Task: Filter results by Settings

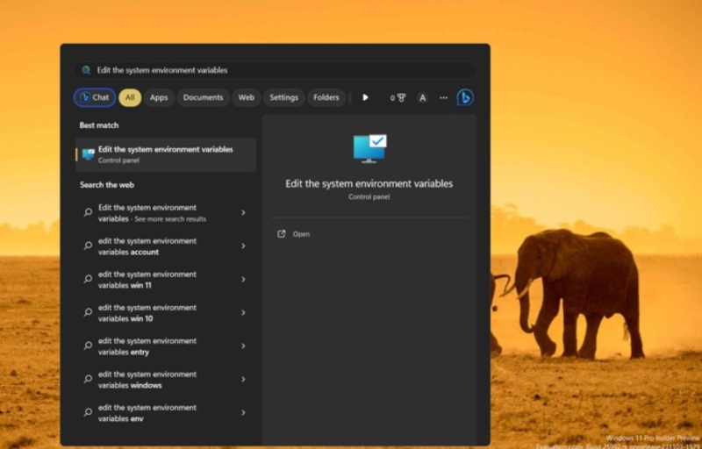Action: [x=283, y=97]
